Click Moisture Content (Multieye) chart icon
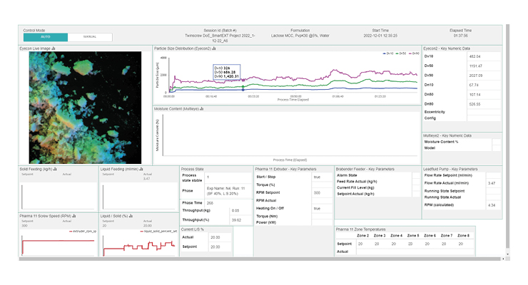The image size is (528, 285). click(203, 109)
